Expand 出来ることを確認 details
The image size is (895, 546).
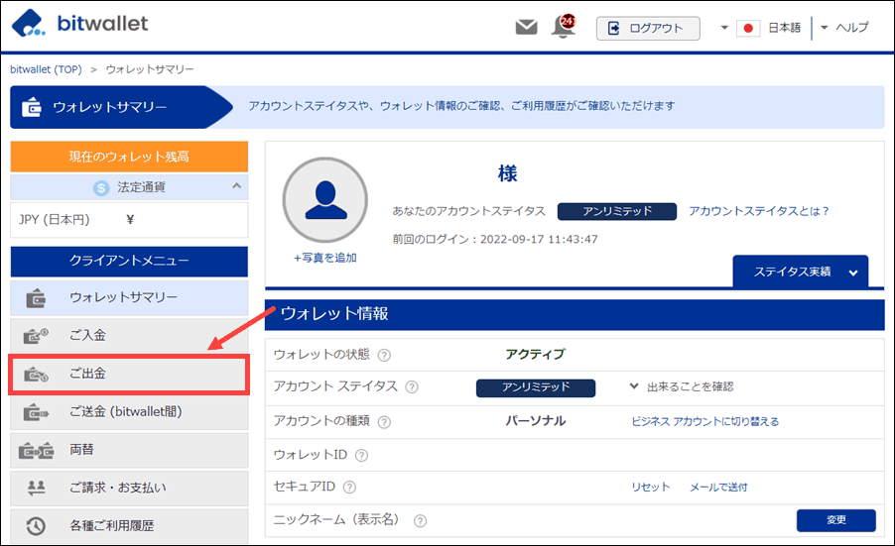[x=683, y=386]
